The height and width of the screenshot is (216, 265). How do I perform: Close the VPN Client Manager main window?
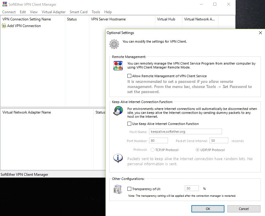click(228, 4)
